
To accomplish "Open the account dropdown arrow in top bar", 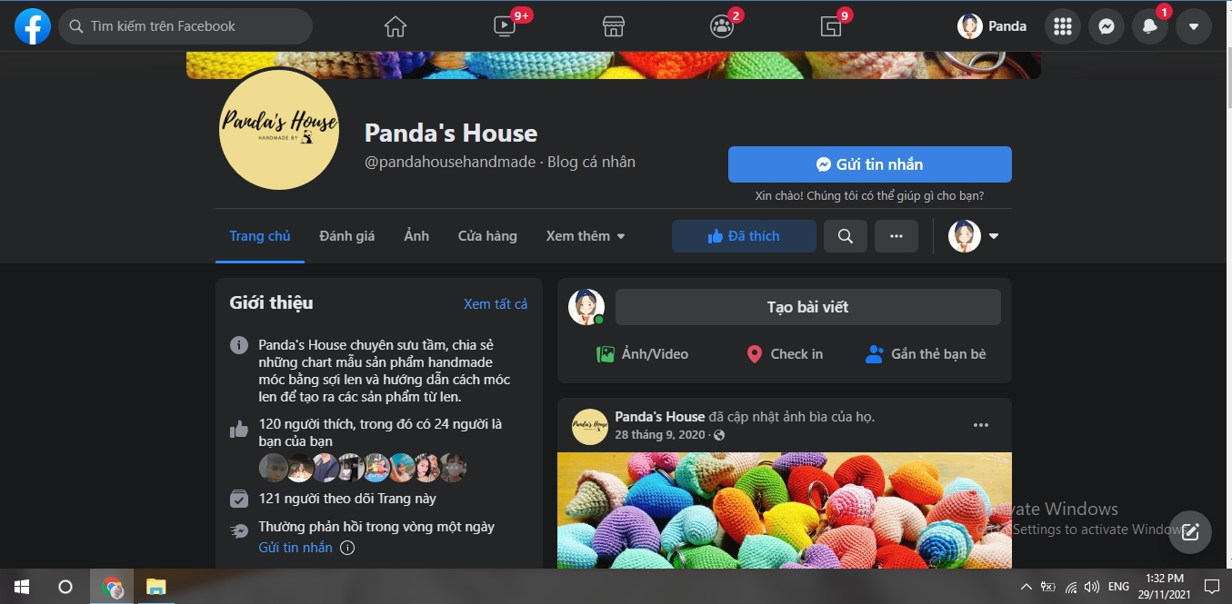I will click(x=1194, y=26).
